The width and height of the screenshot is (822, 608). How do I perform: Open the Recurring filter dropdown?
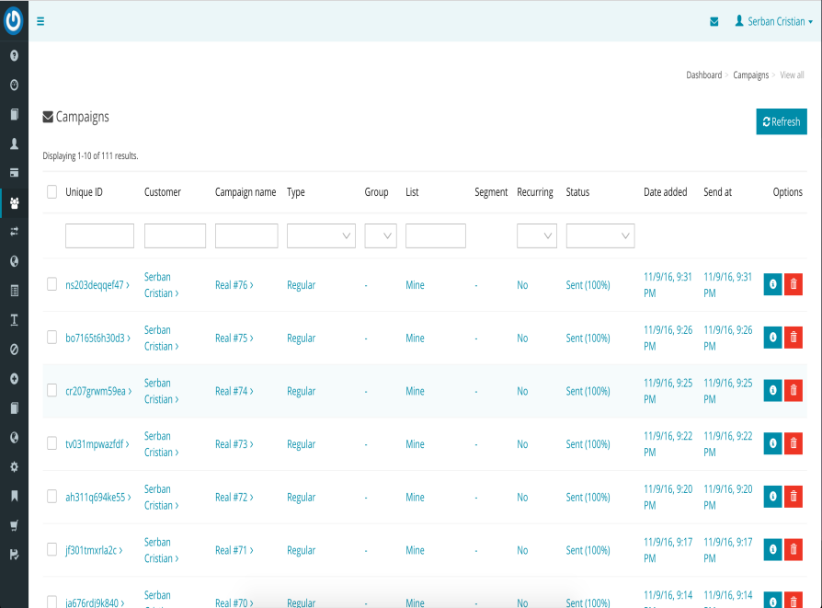point(537,236)
